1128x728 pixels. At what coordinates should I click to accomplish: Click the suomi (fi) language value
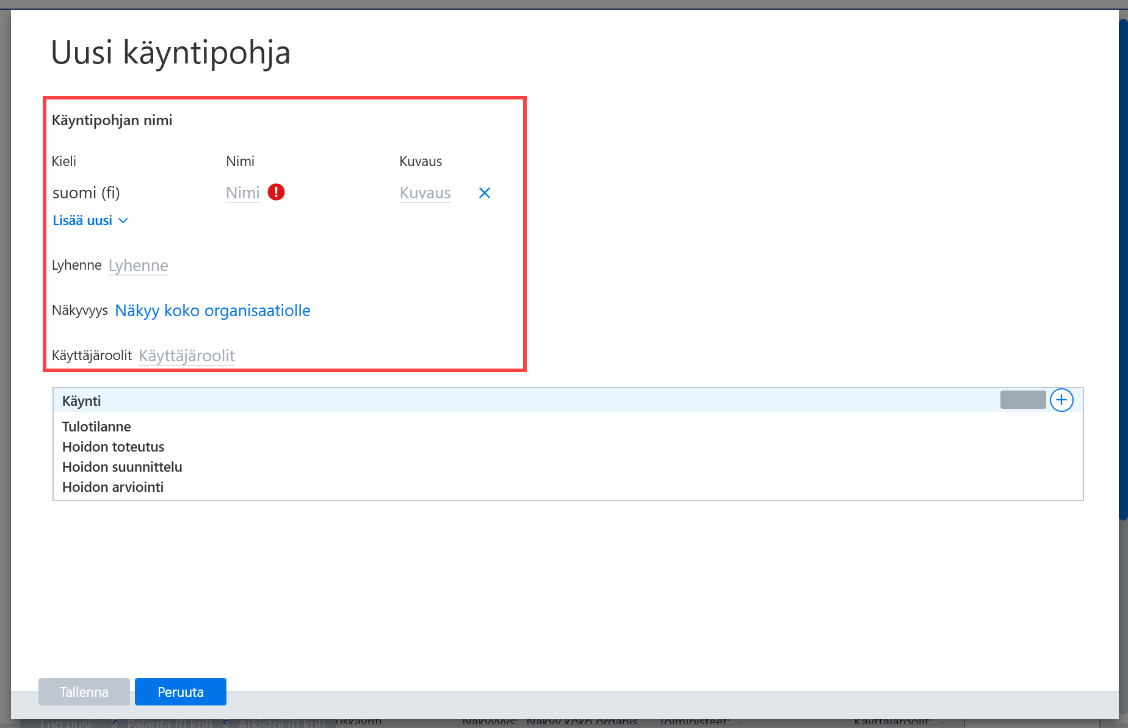pos(86,193)
